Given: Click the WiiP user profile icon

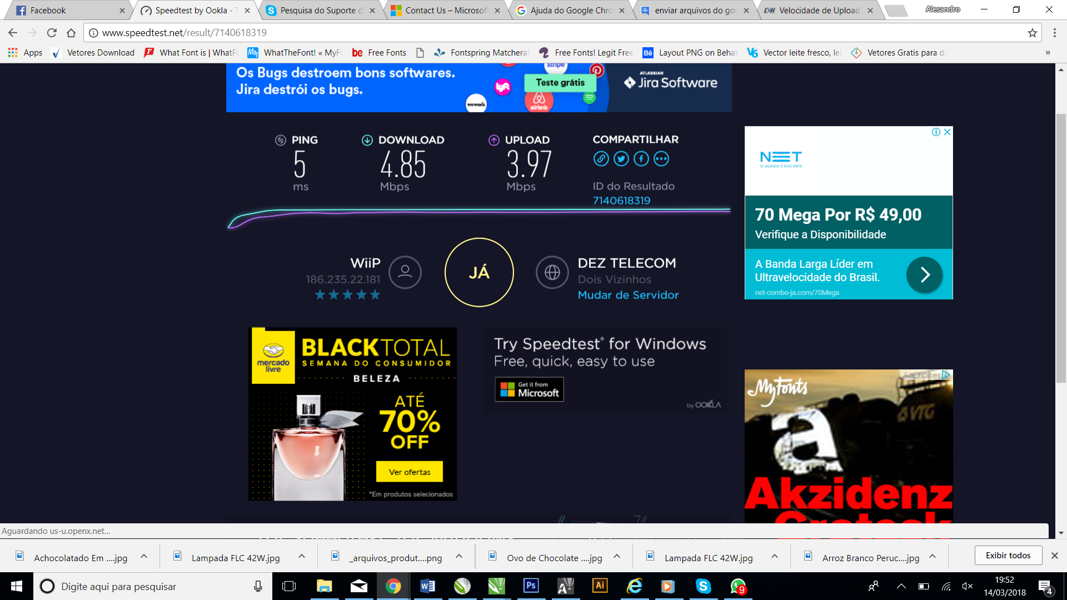Looking at the screenshot, I should coord(405,272).
